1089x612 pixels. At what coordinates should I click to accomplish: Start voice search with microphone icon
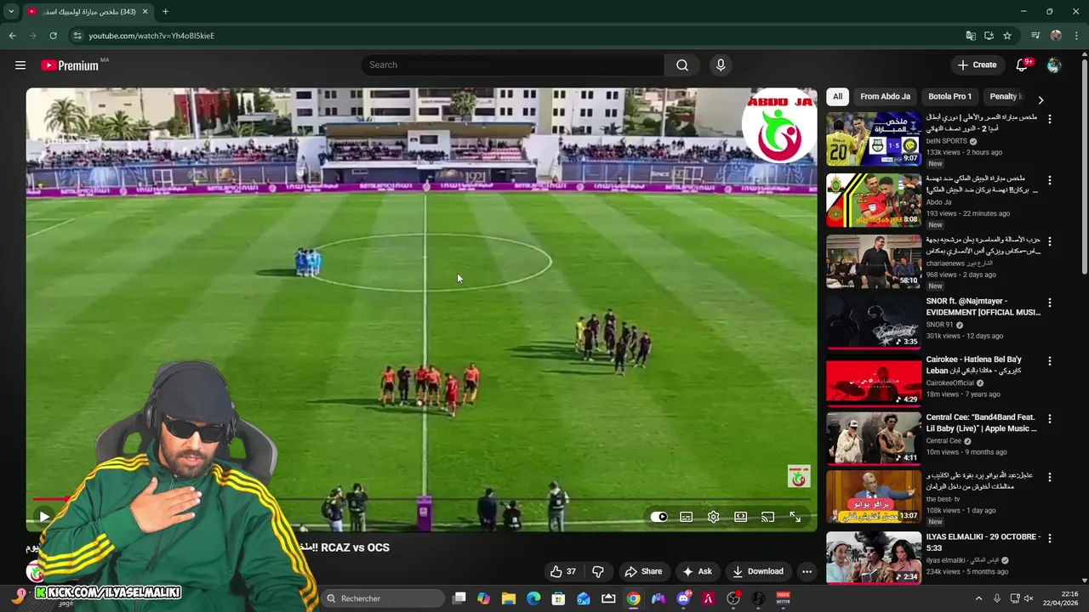coord(721,65)
